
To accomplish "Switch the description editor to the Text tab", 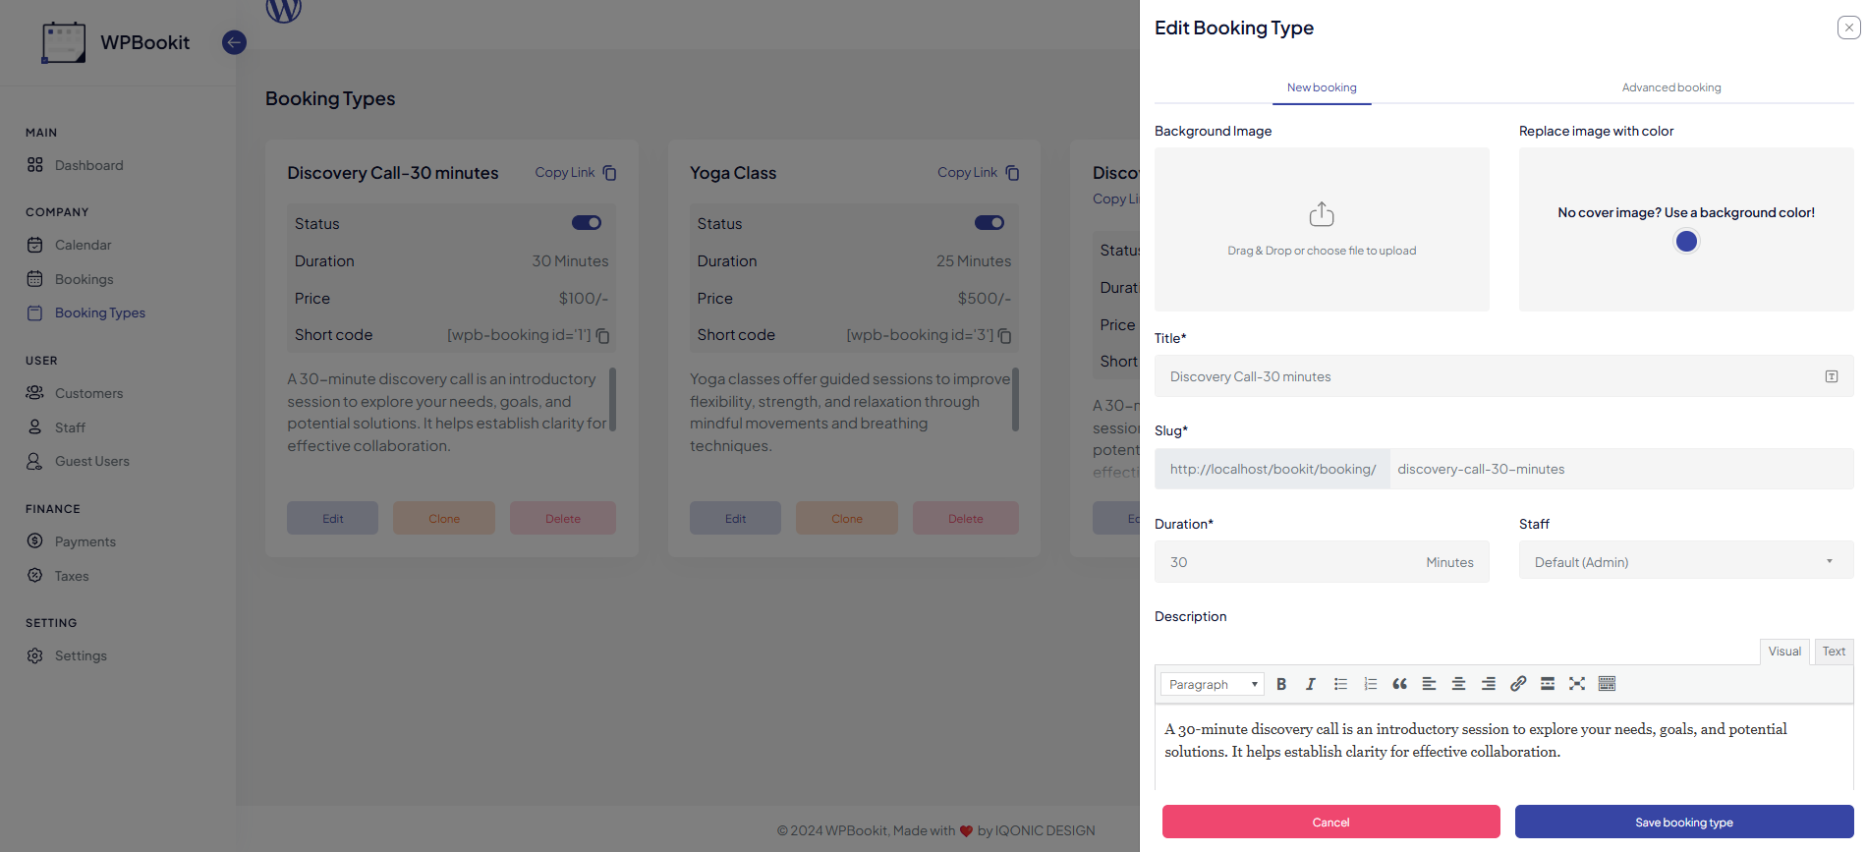I will tap(1834, 652).
